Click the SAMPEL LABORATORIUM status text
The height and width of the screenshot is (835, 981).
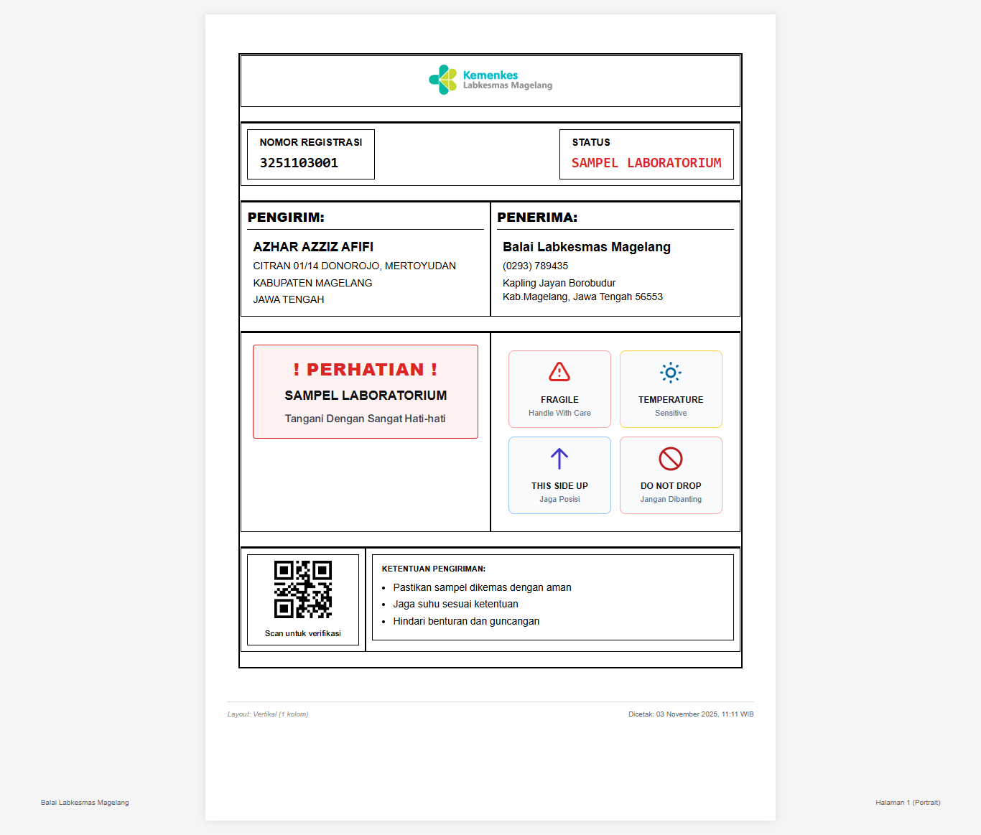[646, 163]
